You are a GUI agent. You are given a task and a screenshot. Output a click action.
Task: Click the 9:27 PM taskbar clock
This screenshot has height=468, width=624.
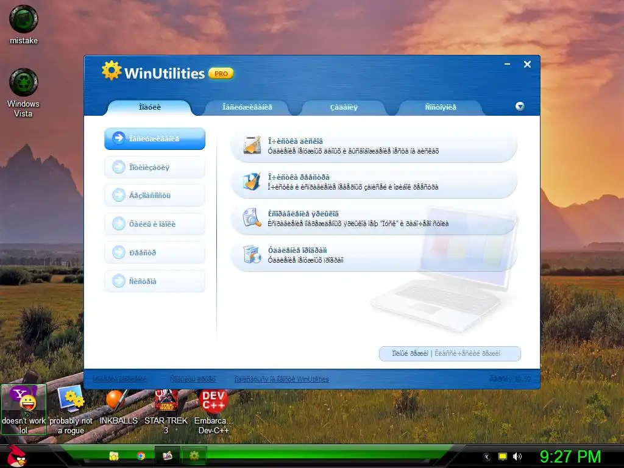point(570,456)
